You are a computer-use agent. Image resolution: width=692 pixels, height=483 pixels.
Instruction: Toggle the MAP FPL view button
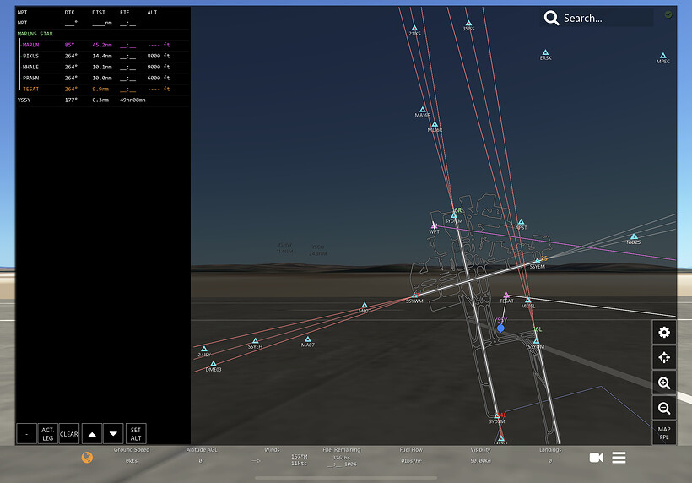pyautogui.click(x=664, y=433)
